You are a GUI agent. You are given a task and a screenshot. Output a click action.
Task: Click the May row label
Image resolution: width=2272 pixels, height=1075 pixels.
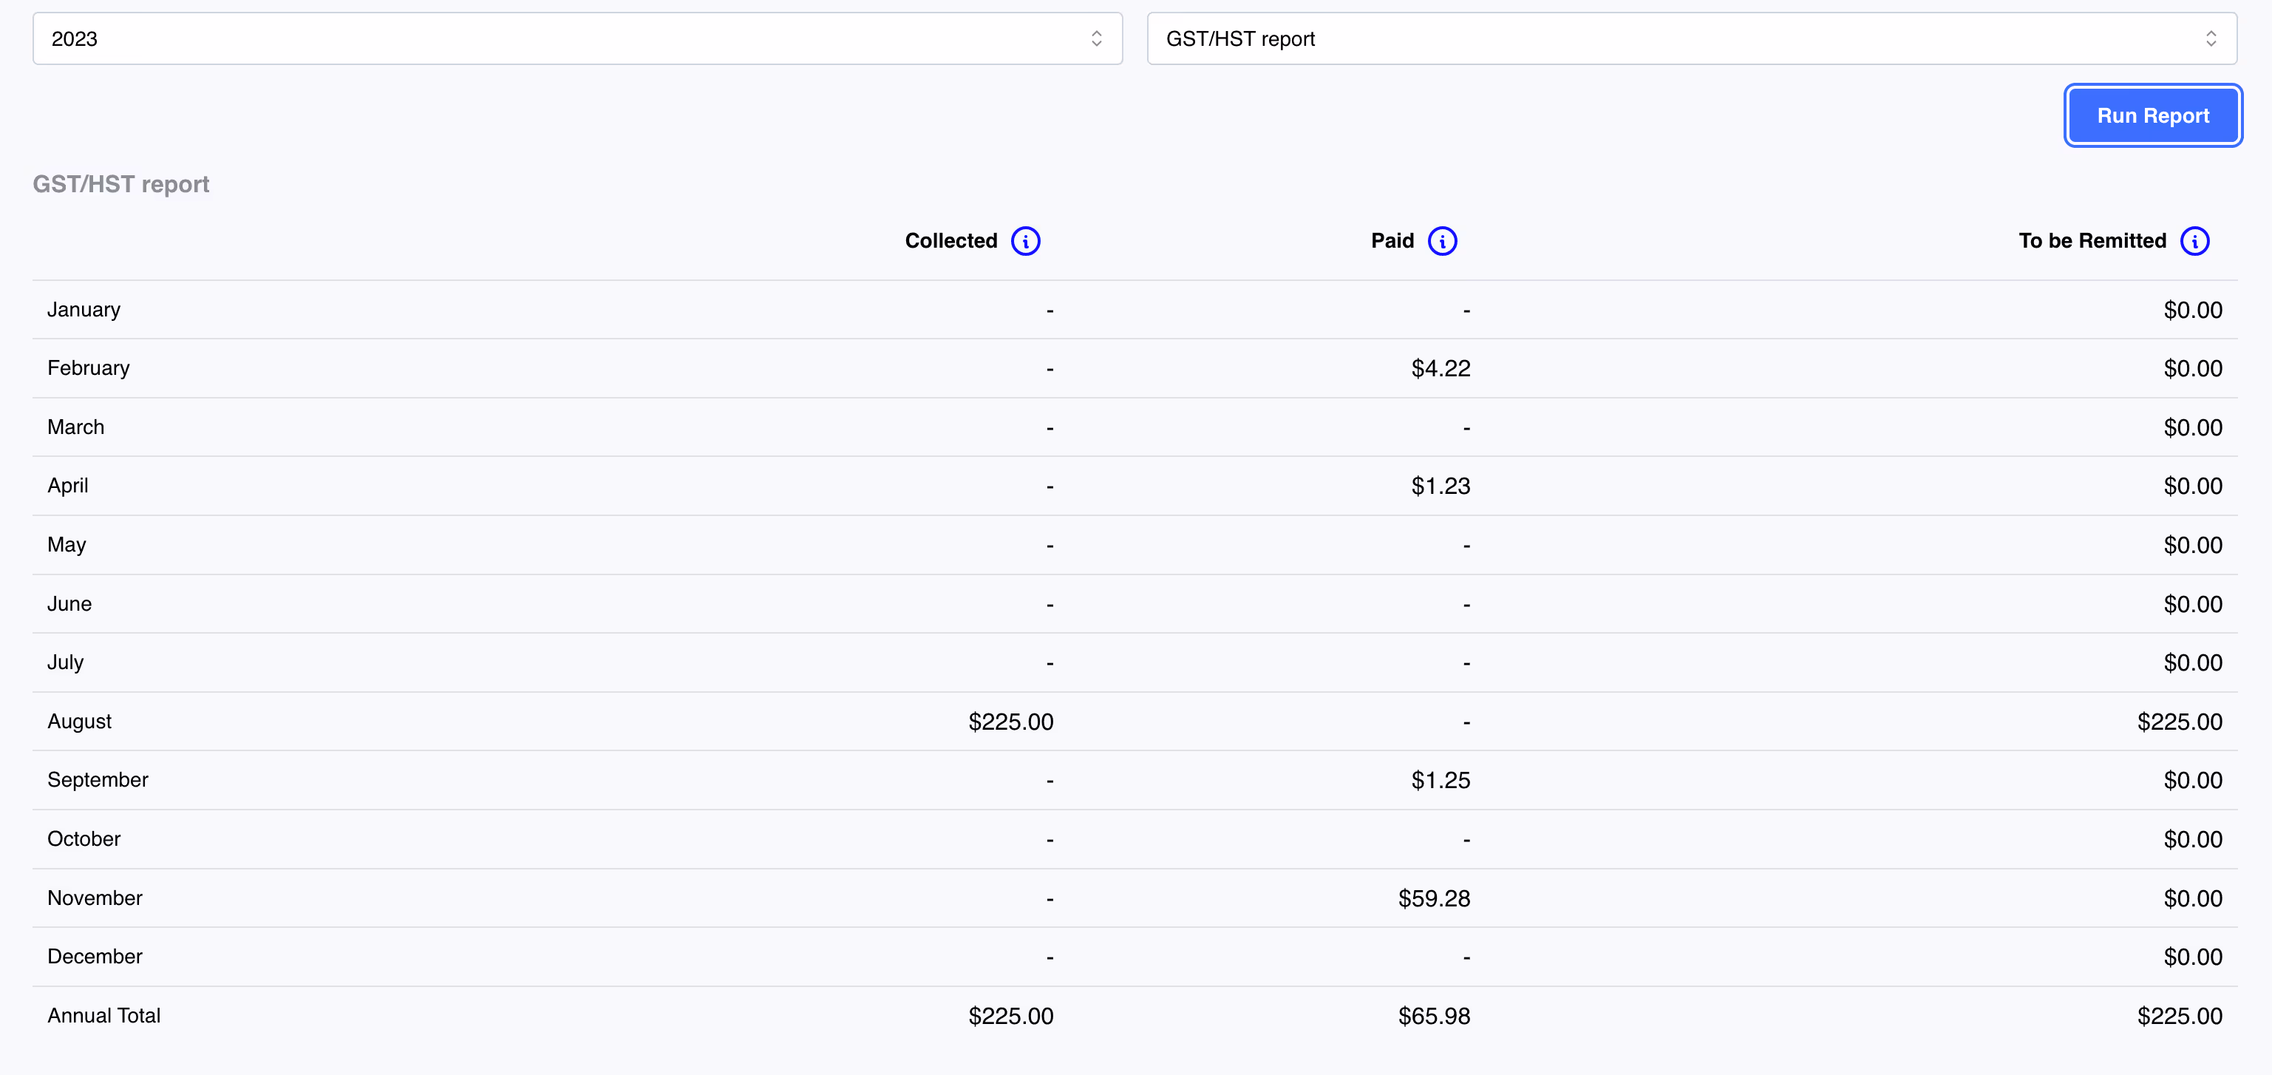pos(67,545)
